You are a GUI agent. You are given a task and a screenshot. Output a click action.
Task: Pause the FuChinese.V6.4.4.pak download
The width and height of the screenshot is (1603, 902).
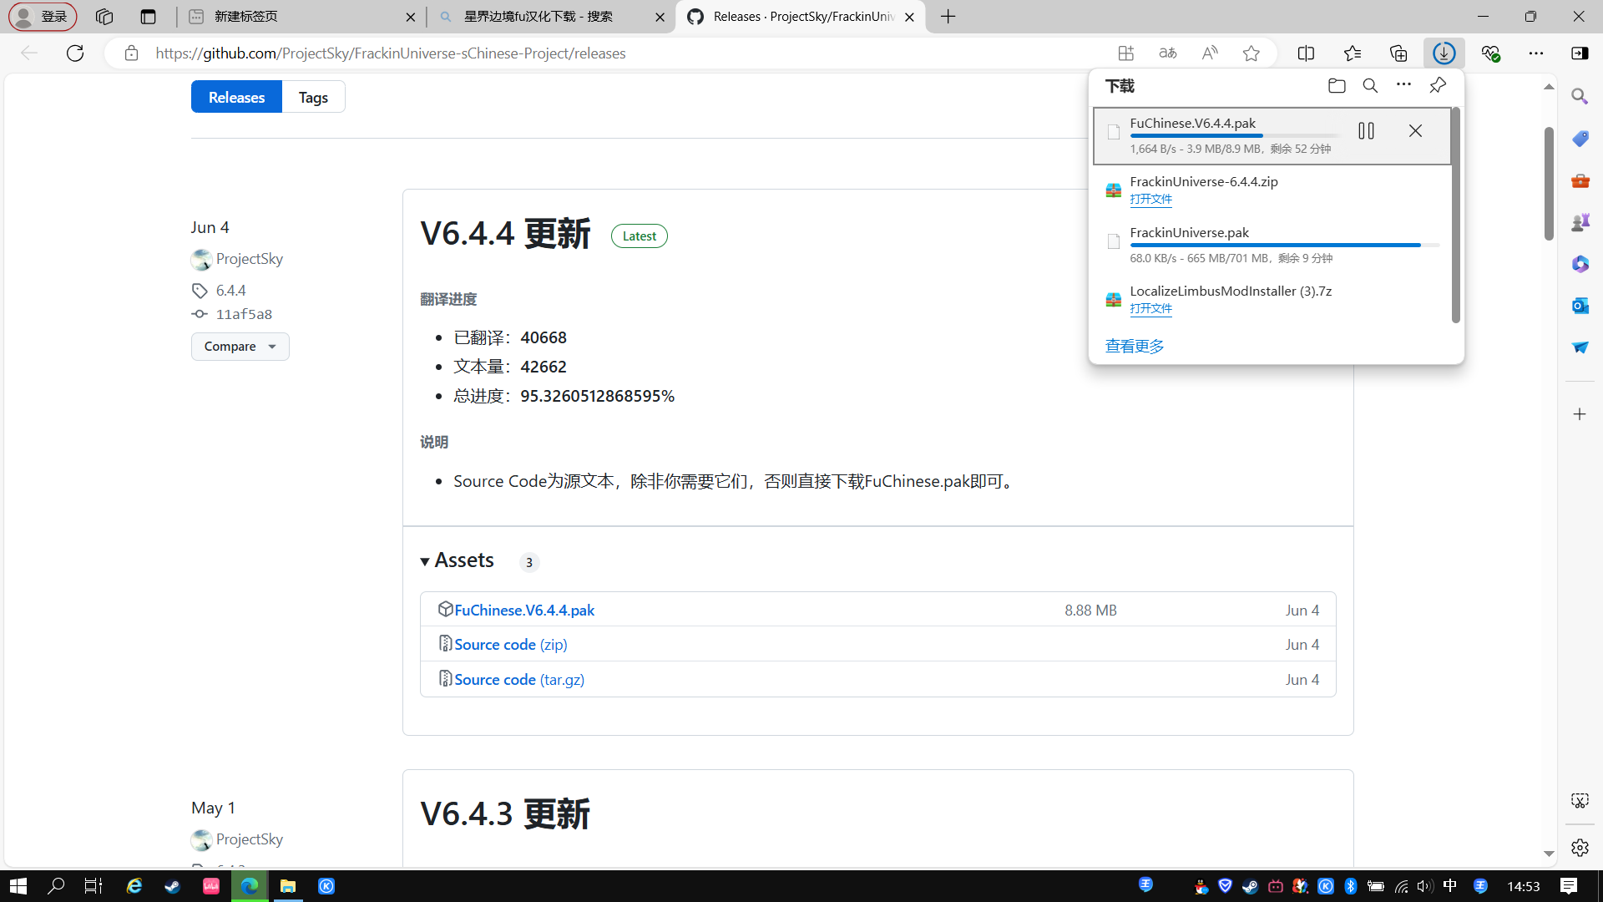(1366, 130)
